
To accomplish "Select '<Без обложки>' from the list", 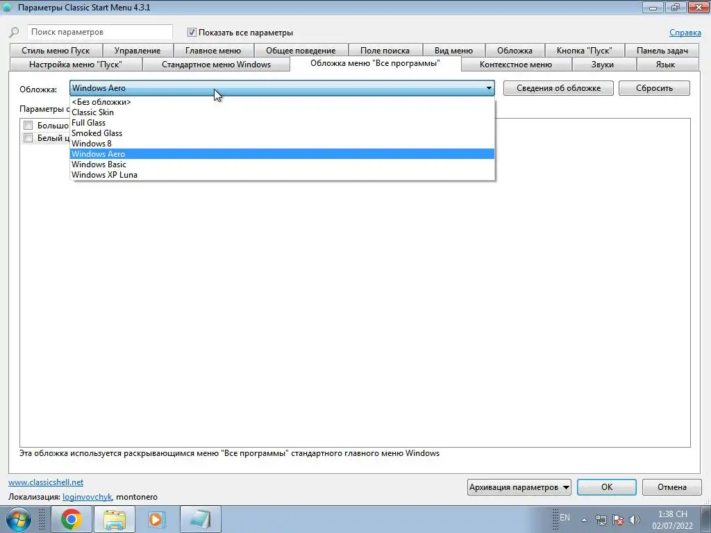I will 282,102.
